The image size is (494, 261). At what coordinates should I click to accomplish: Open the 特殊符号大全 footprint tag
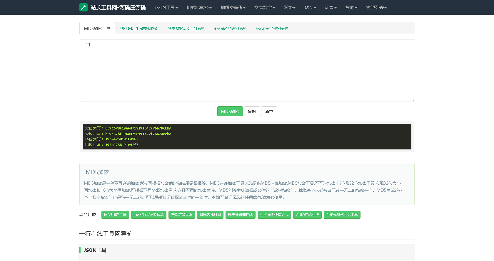[182, 215]
